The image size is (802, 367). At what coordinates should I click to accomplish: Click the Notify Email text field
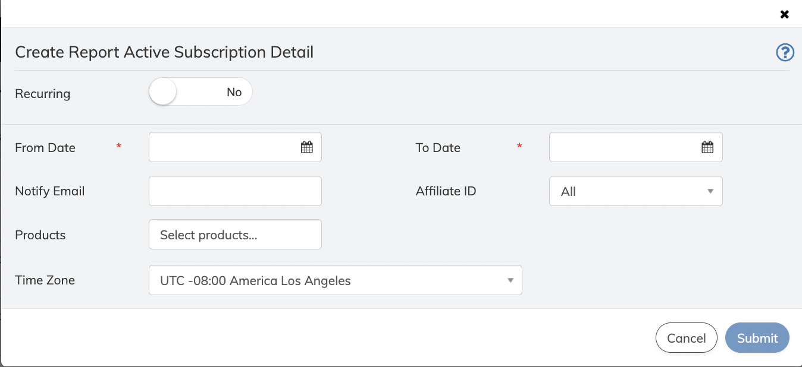click(235, 191)
